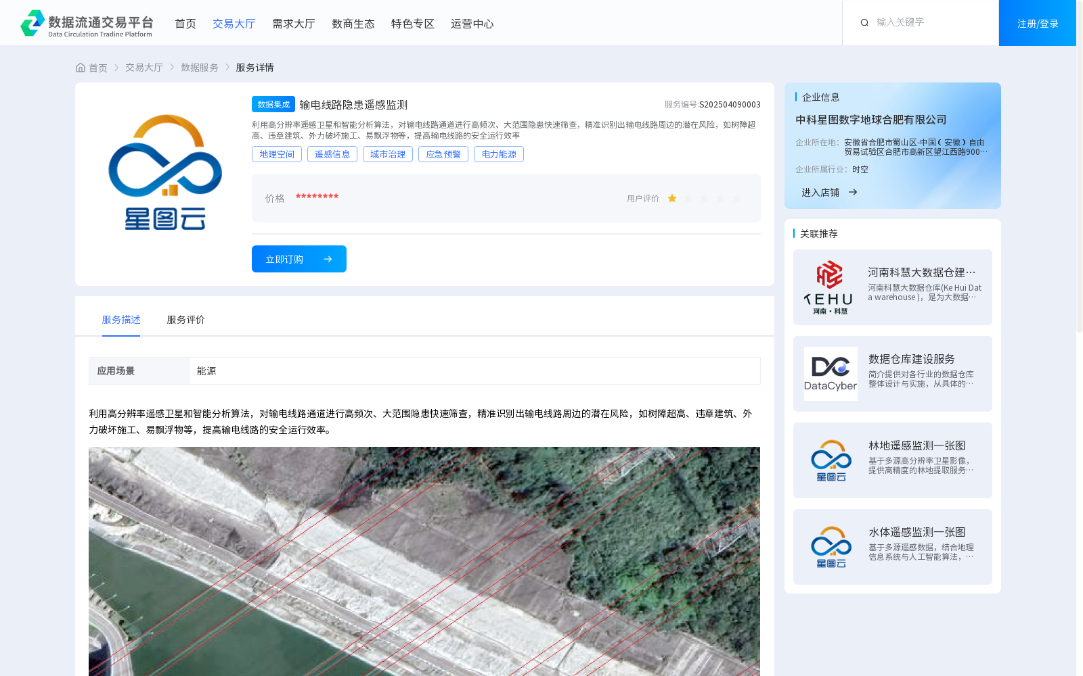Select the 应急预警 tag
The width and height of the screenshot is (1083, 676).
[x=443, y=154]
